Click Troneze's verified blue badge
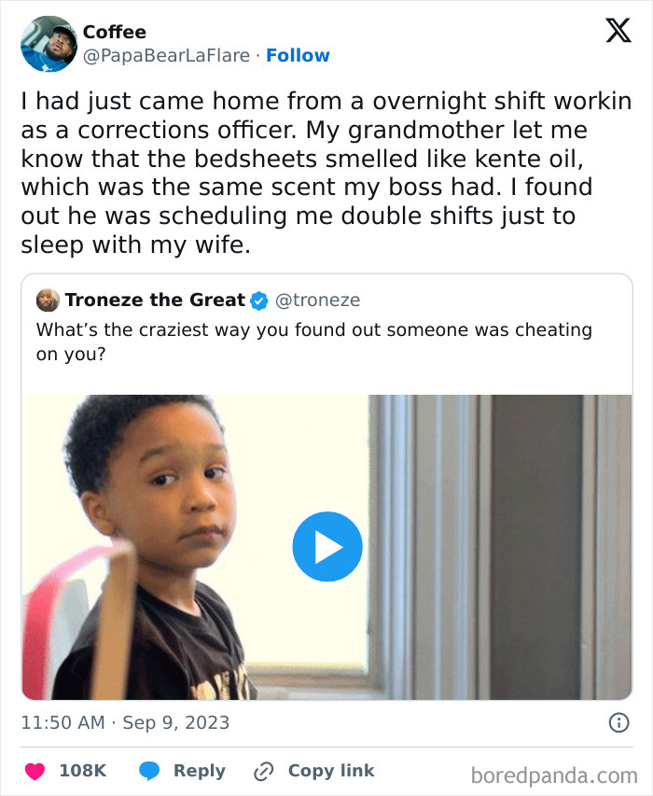The image size is (653, 796). click(x=259, y=300)
